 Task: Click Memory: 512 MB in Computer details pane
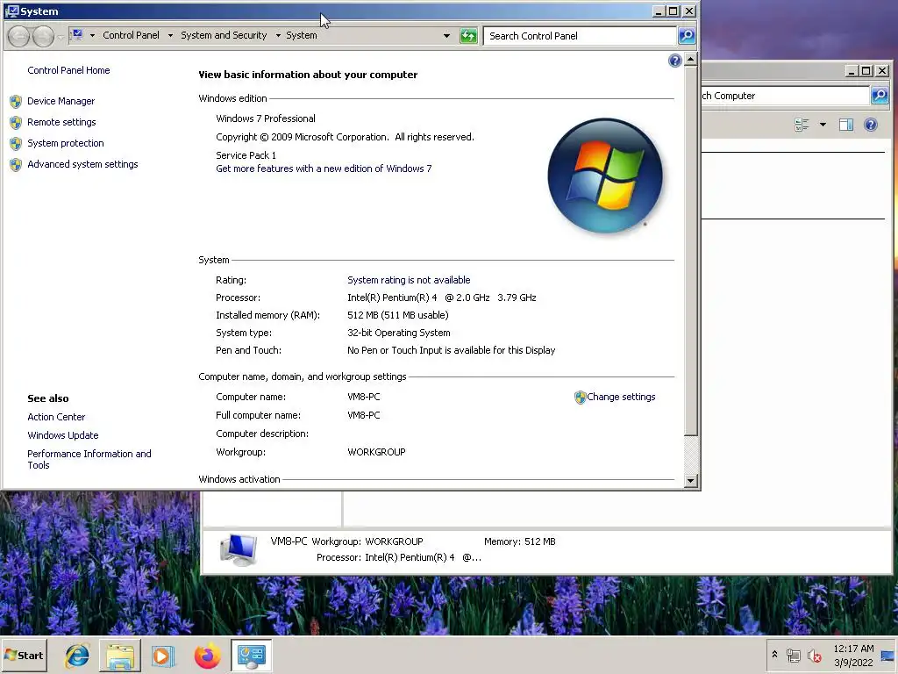[x=519, y=541]
